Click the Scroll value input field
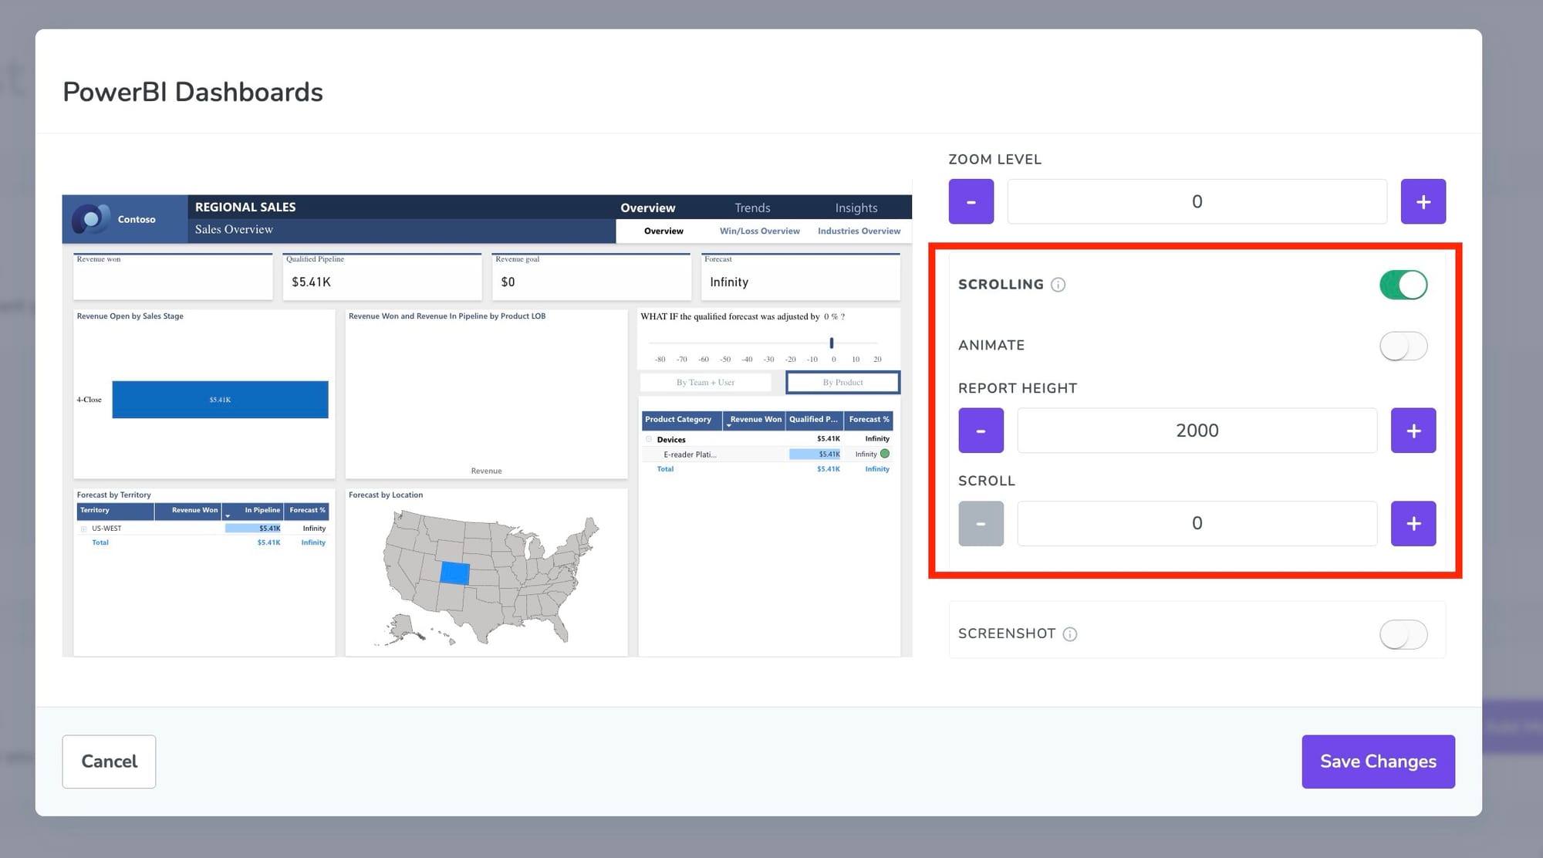Viewport: 1543px width, 858px height. [1197, 523]
